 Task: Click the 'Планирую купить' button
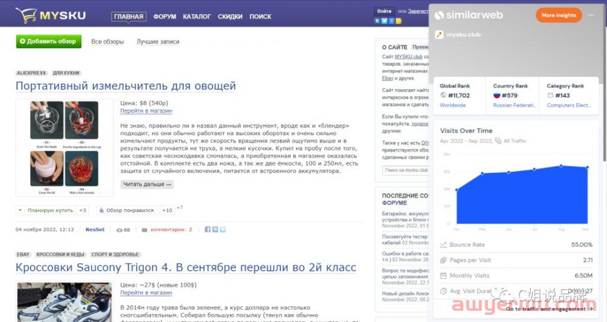52,210
